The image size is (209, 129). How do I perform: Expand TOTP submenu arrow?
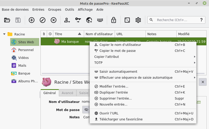pyautogui.click(x=195, y=63)
